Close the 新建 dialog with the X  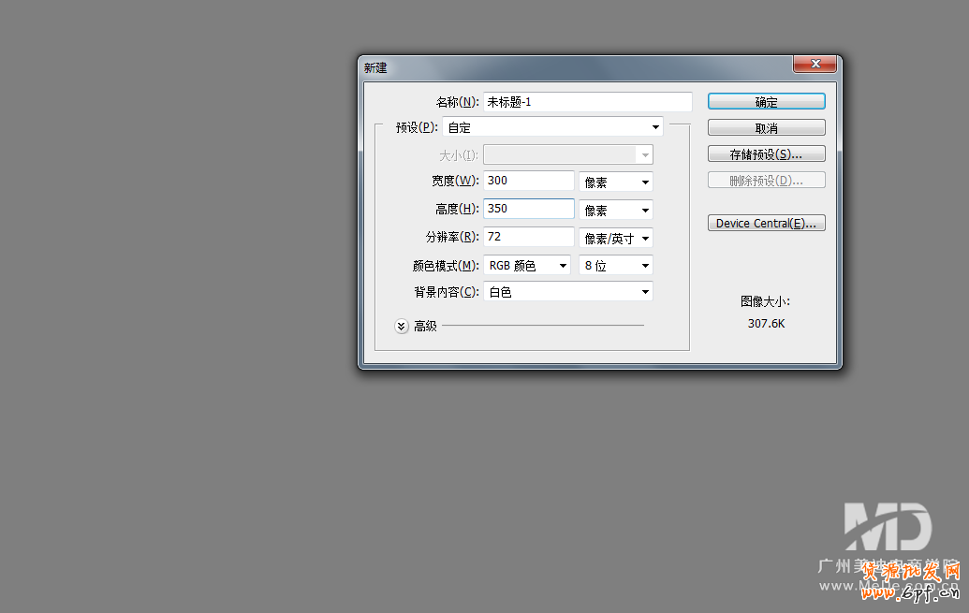click(815, 65)
